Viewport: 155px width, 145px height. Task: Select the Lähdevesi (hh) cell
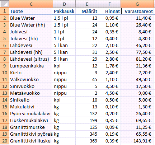[x=31, y=52]
